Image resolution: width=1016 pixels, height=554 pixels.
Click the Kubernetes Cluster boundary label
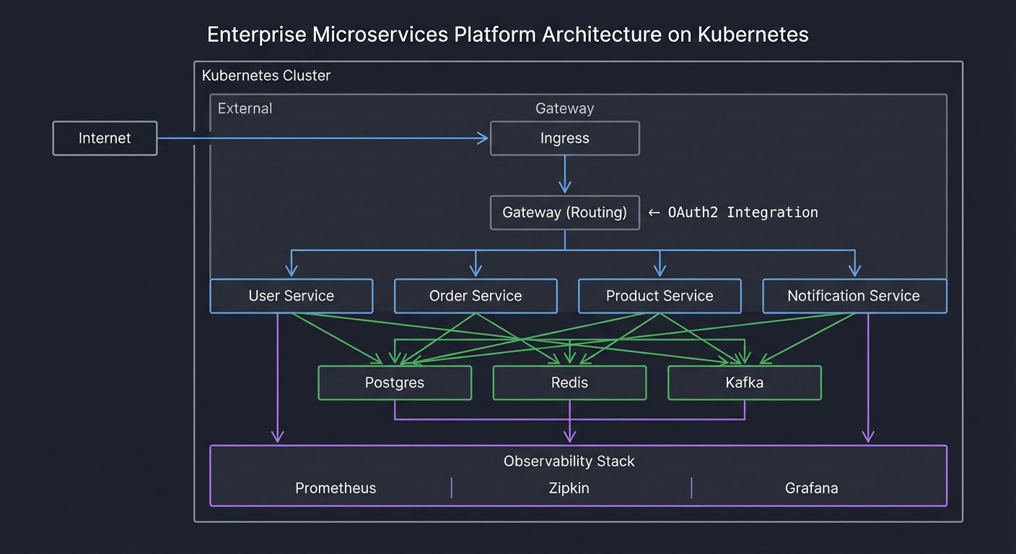point(266,75)
